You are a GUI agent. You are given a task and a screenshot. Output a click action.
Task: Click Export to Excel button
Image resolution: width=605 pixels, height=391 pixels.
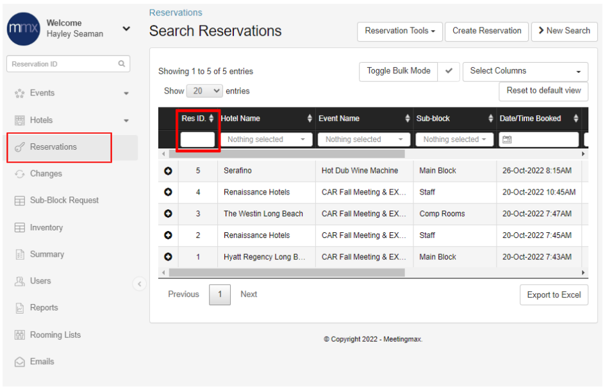click(554, 295)
